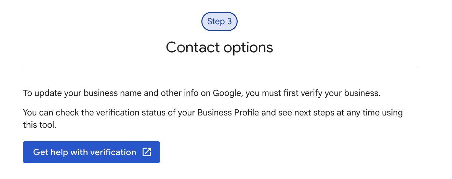Click the external link icon in the button
Image resolution: width=452 pixels, height=179 pixels.
click(x=147, y=152)
